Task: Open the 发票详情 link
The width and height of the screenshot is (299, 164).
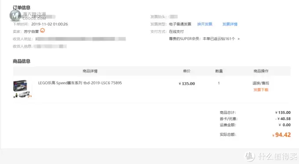Action: 230,24
